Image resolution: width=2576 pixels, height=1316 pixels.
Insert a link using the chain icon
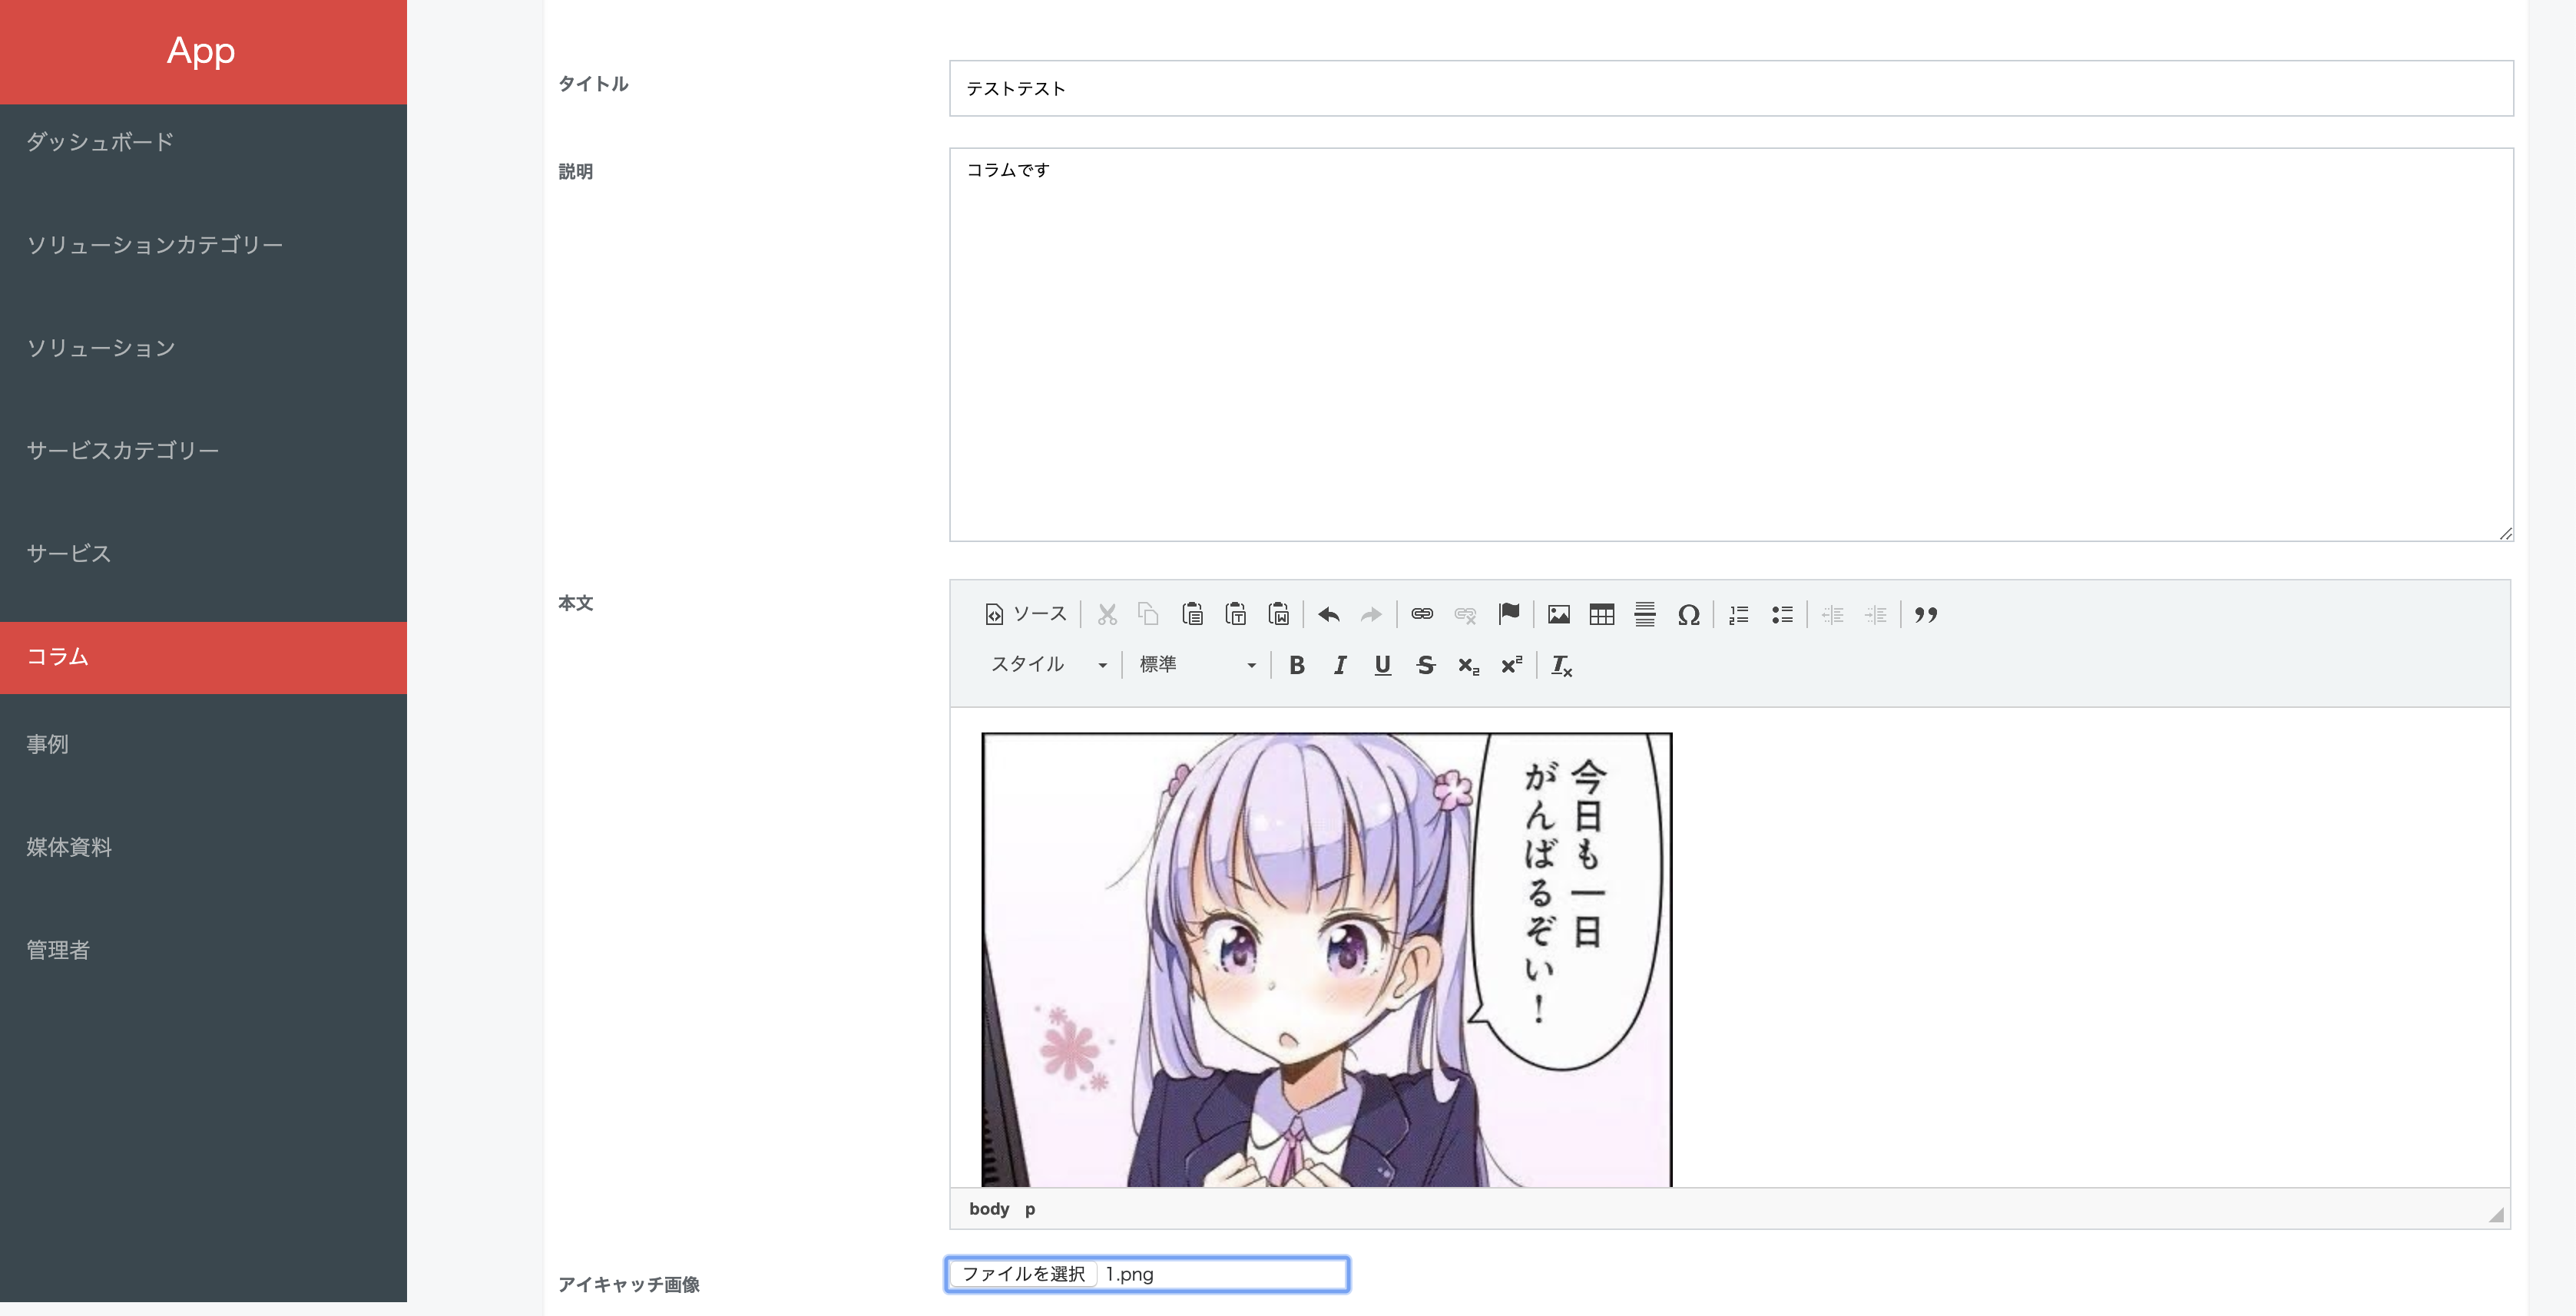pyautogui.click(x=1422, y=614)
